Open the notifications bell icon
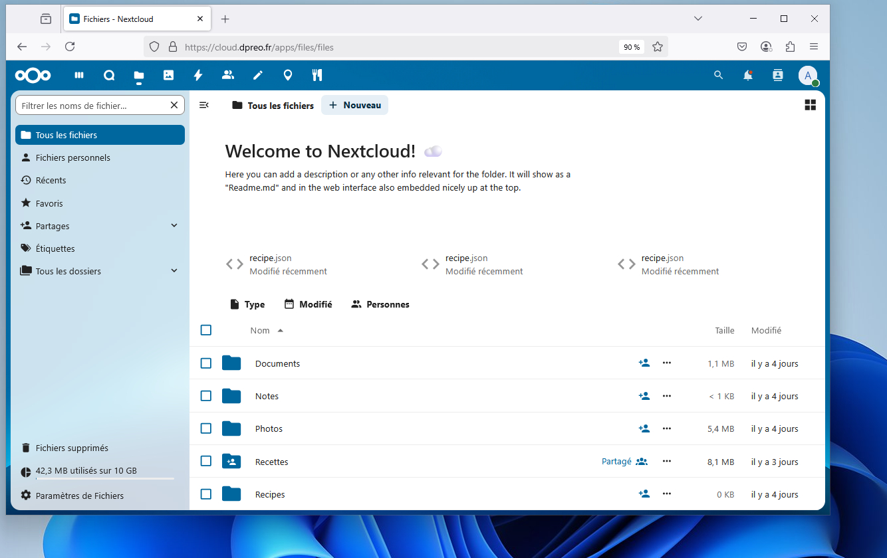The height and width of the screenshot is (558, 887). click(748, 76)
